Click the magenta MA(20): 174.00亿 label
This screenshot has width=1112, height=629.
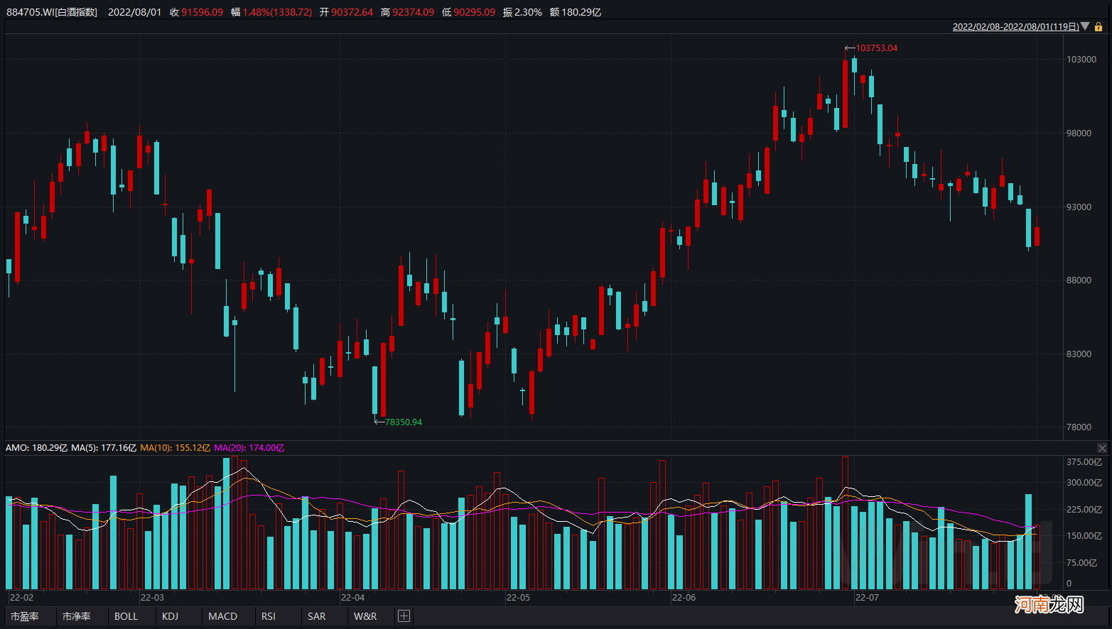[x=249, y=448]
